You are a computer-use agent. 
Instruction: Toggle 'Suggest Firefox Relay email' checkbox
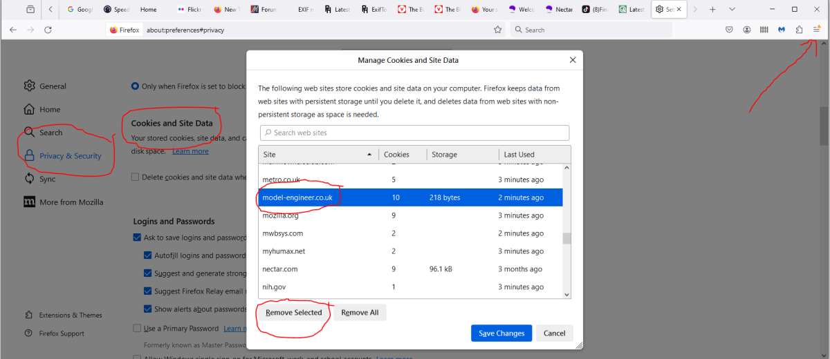click(148, 291)
